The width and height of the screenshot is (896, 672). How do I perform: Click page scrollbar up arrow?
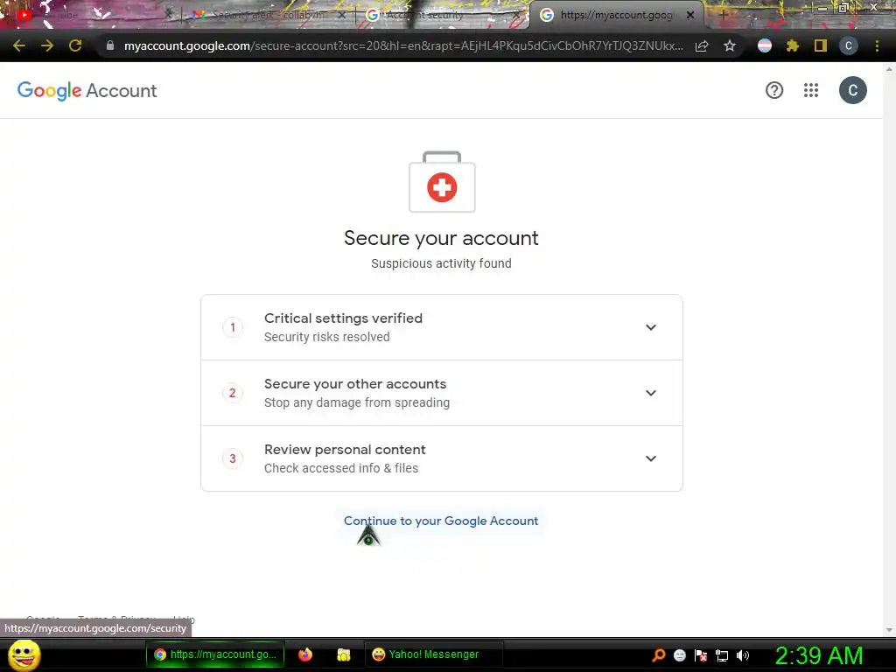click(889, 68)
